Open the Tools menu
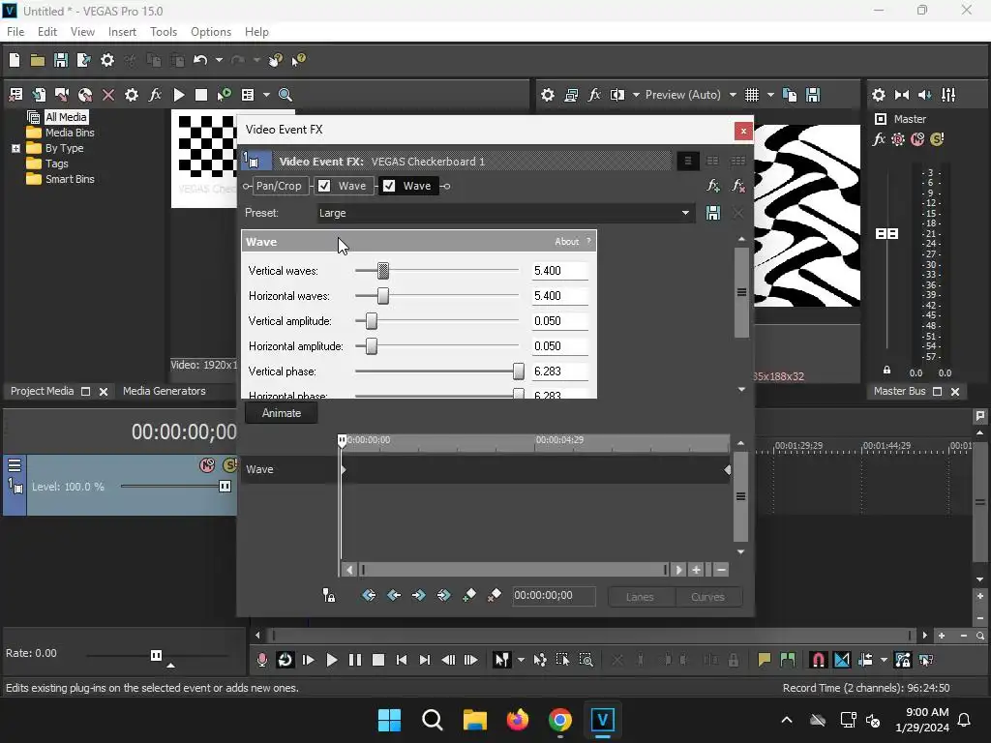 pyautogui.click(x=163, y=32)
